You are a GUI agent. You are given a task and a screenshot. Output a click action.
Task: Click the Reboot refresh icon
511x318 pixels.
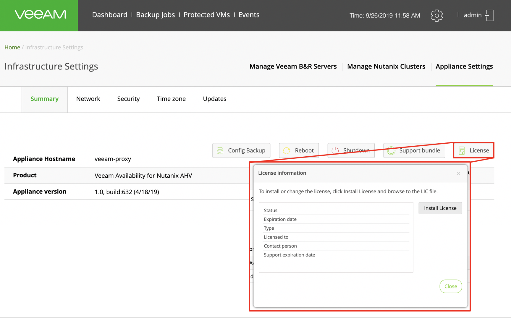tap(287, 150)
